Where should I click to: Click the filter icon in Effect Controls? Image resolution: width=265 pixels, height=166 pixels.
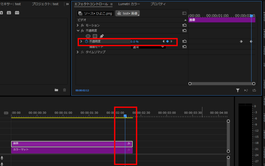238,90
